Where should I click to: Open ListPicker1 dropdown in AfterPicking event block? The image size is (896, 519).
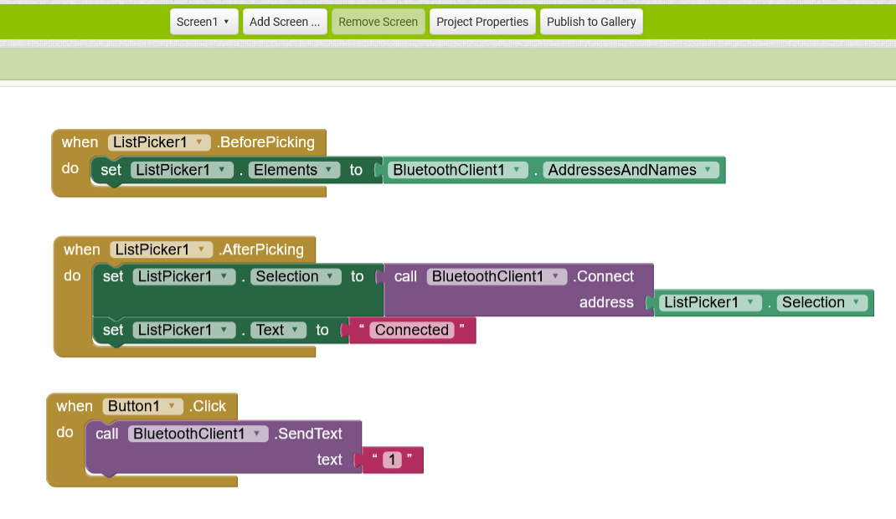[x=203, y=249]
